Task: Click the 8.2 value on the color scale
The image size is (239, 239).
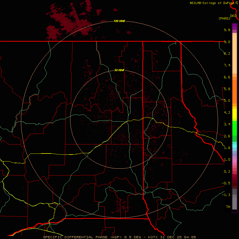Action: pyautogui.click(x=227, y=53)
